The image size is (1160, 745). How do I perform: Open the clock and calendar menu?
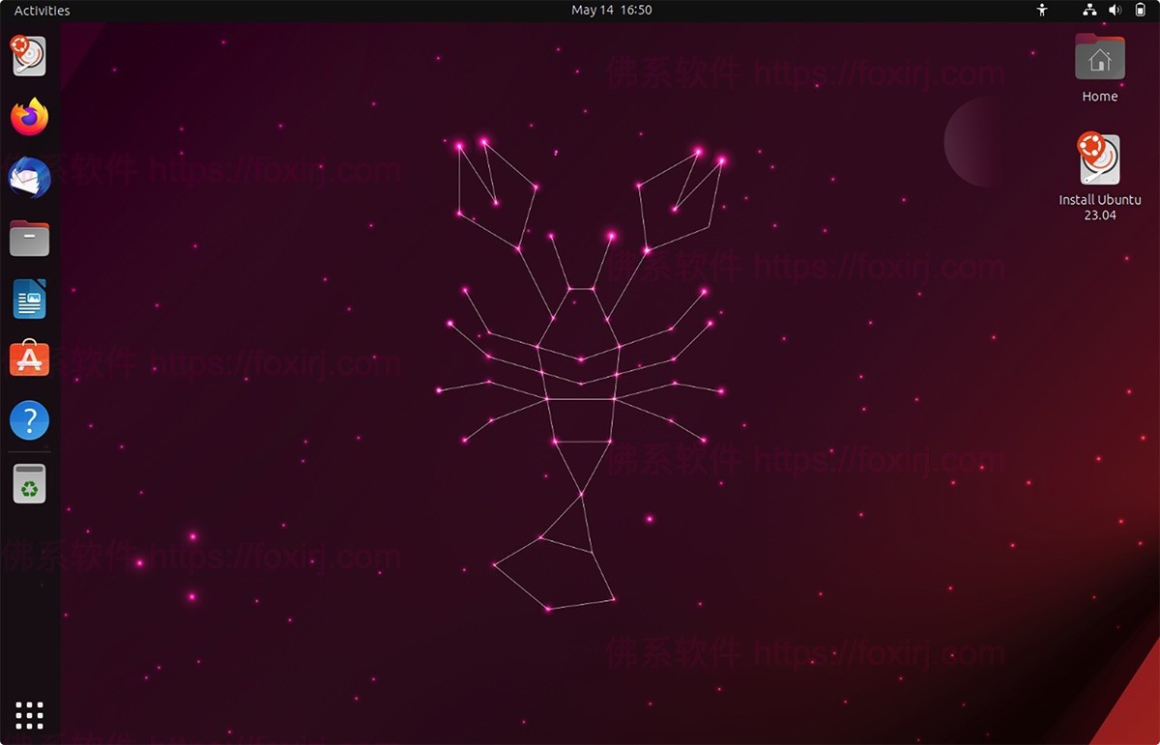coord(611,11)
